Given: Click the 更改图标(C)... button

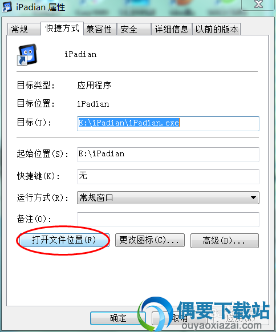Looking at the screenshot, I should [150, 240].
